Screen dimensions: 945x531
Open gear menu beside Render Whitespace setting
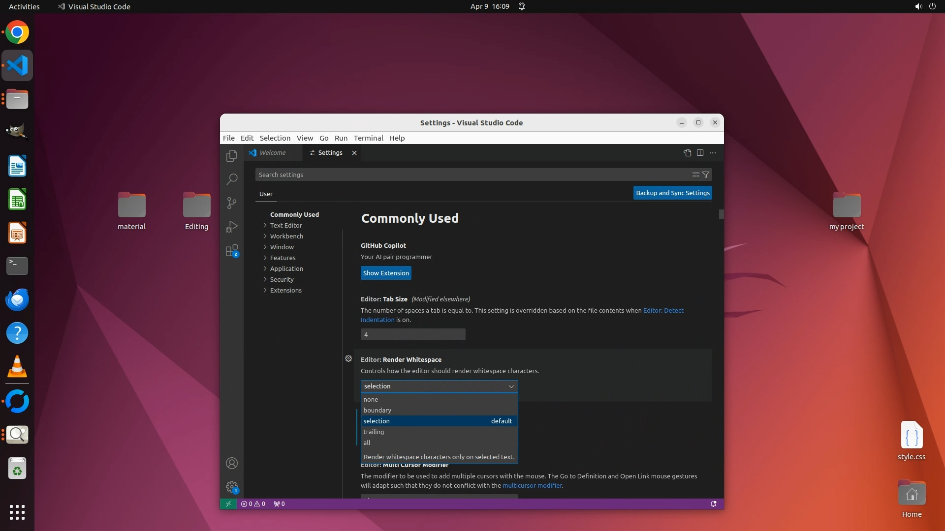[348, 359]
